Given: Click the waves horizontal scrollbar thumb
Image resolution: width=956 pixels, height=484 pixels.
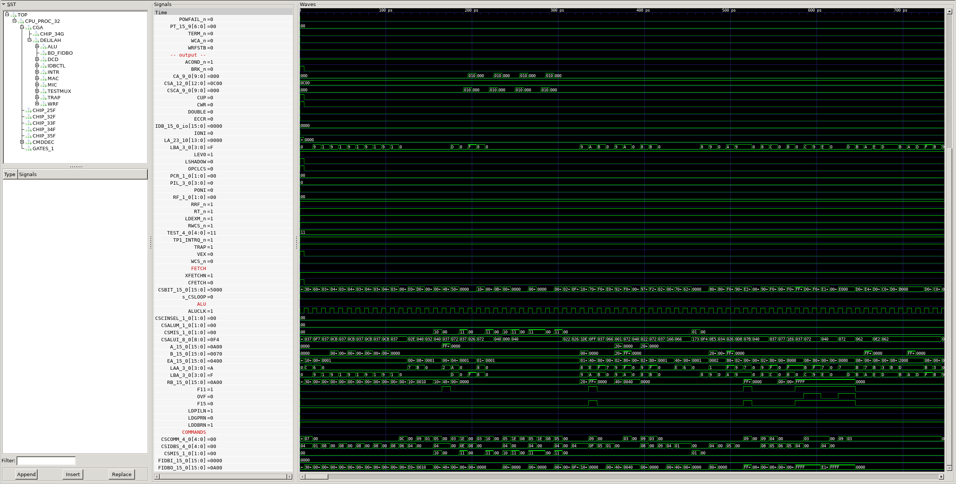Looking at the screenshot, I should pos(316,477).
